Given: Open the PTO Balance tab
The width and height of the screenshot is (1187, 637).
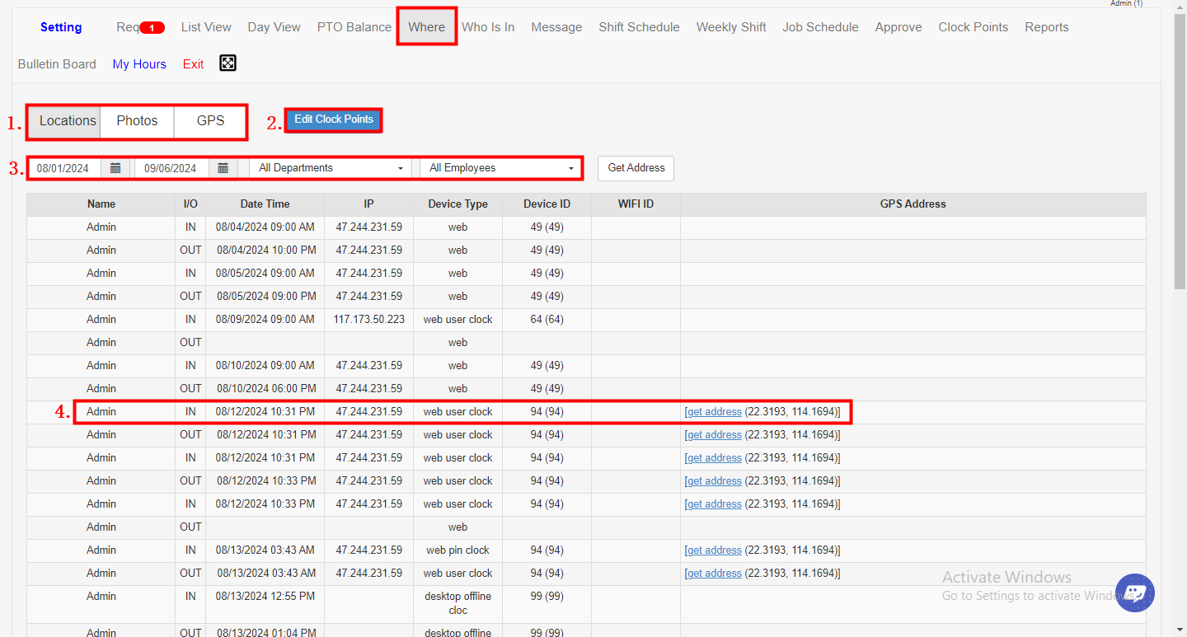Looking at the screenshot, I should [x=354, y=27].
